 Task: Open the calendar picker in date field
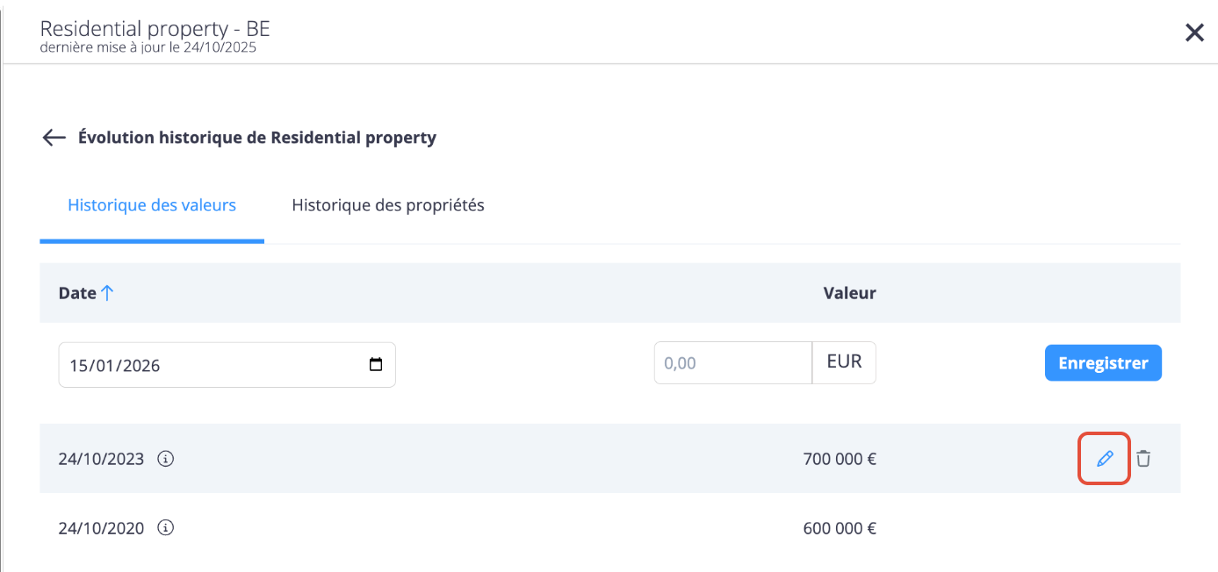[376, 365]
